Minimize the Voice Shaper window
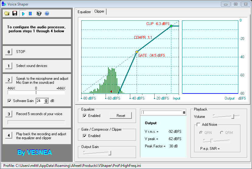This screenshot has height=169, width=252. (226, 4)
